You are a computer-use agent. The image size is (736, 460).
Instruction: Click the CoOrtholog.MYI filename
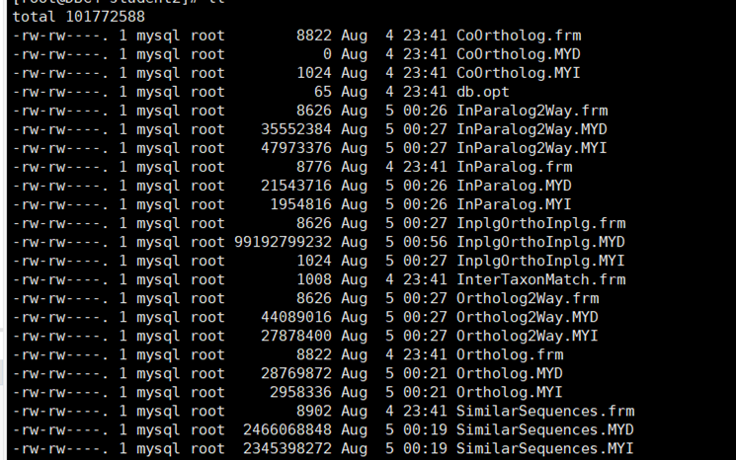click(519, 73)
